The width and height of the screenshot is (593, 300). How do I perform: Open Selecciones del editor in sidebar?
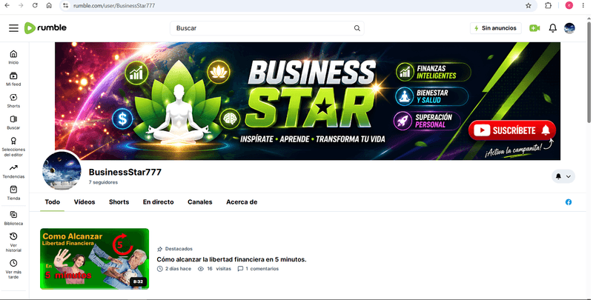pyautogui.click(x=13, y=147)
